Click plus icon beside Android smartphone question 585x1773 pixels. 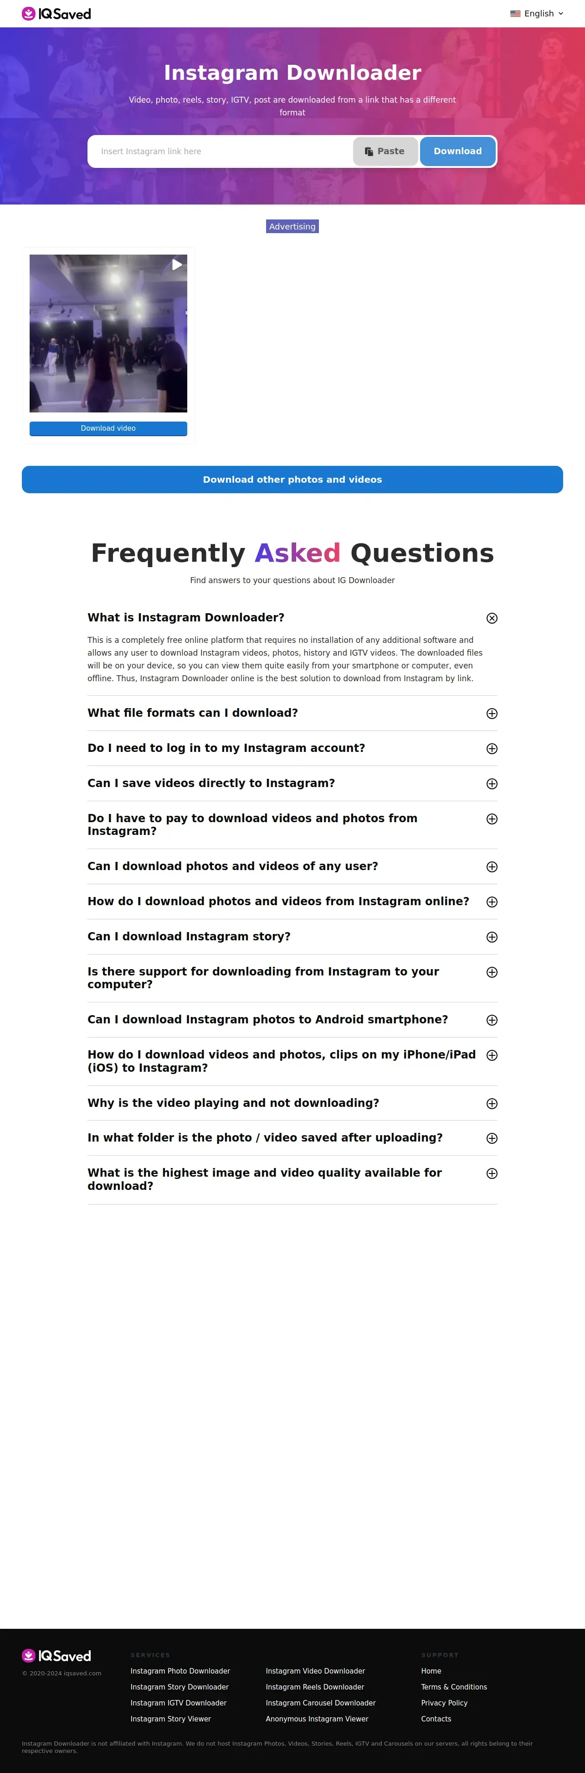pos(492,1020)
